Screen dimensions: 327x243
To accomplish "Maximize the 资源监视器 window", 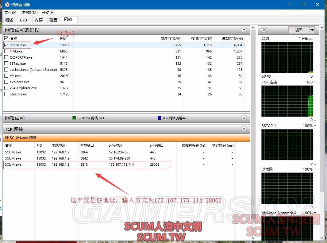I will coord(303,5).
